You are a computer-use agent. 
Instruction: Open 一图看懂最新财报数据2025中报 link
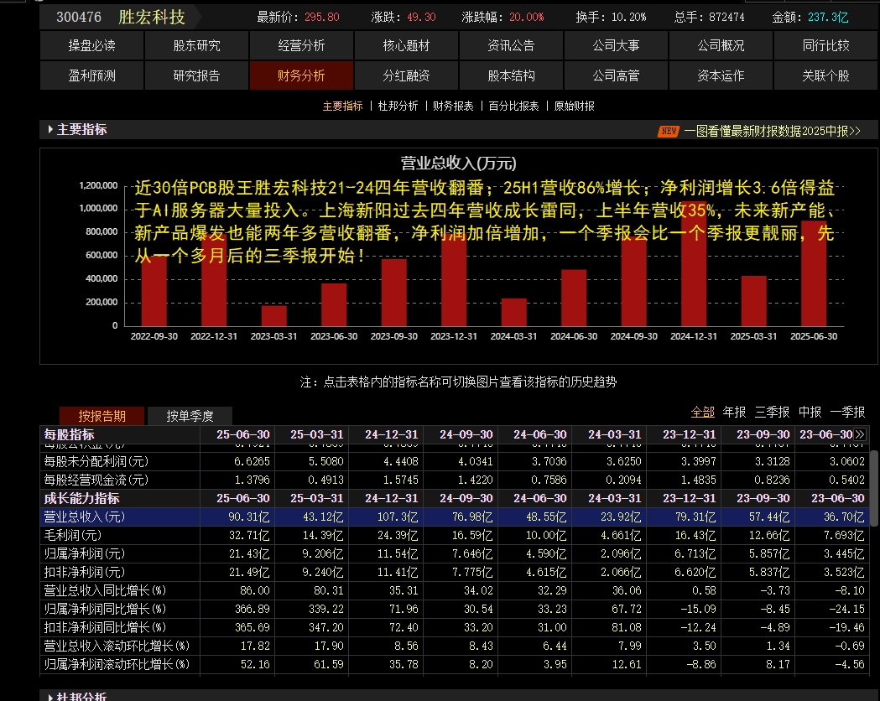point(773,131)
